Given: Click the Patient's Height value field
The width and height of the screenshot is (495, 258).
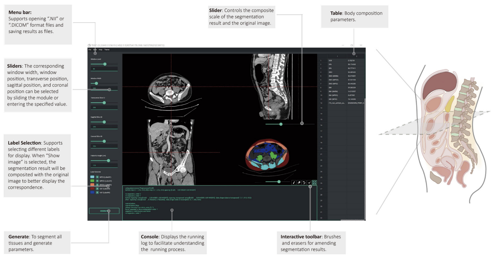Looking at the screenshot, I should point(104,165).
